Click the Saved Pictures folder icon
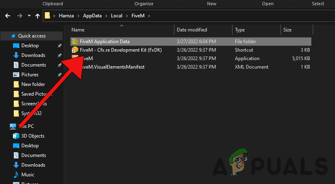 click(16, 94)
